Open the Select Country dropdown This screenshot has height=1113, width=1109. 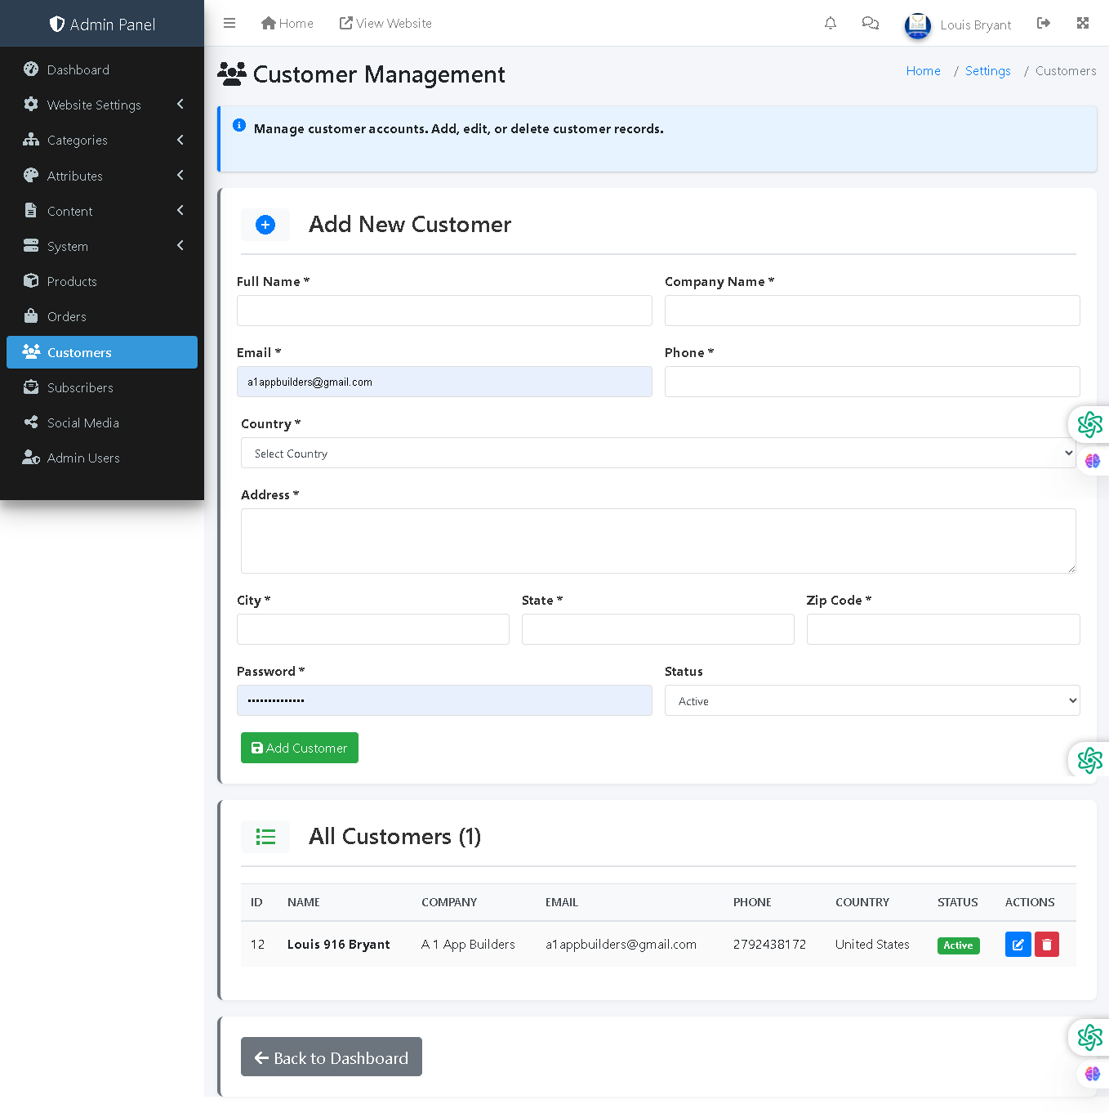tap(658, 453)
